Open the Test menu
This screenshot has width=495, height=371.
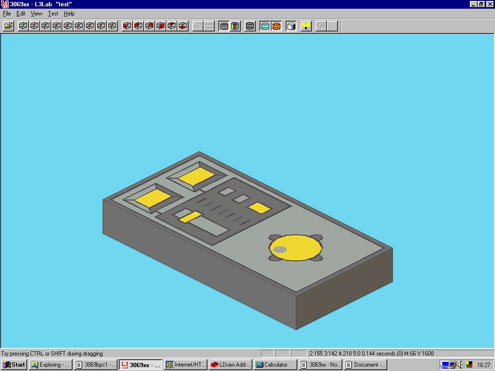tap(53, 14)
